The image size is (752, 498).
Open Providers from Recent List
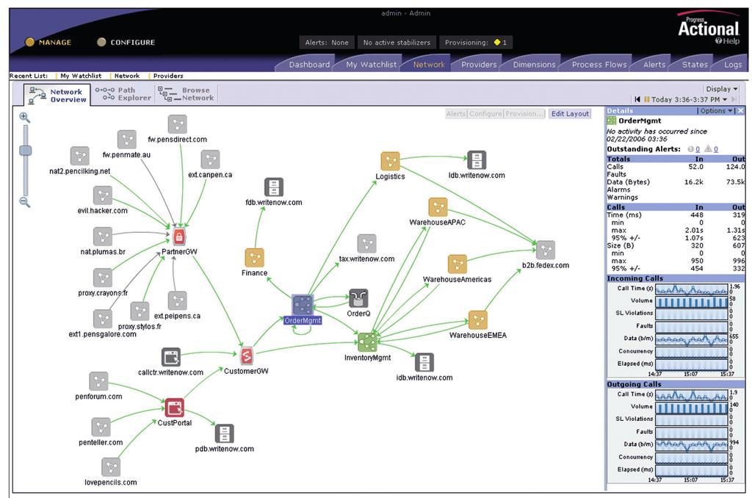(x=168, y=76)
